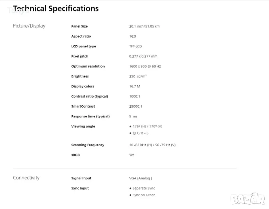This screenshot has width=269, height=209.
Task: Click the Panel Size label
Action: point(80,26)
